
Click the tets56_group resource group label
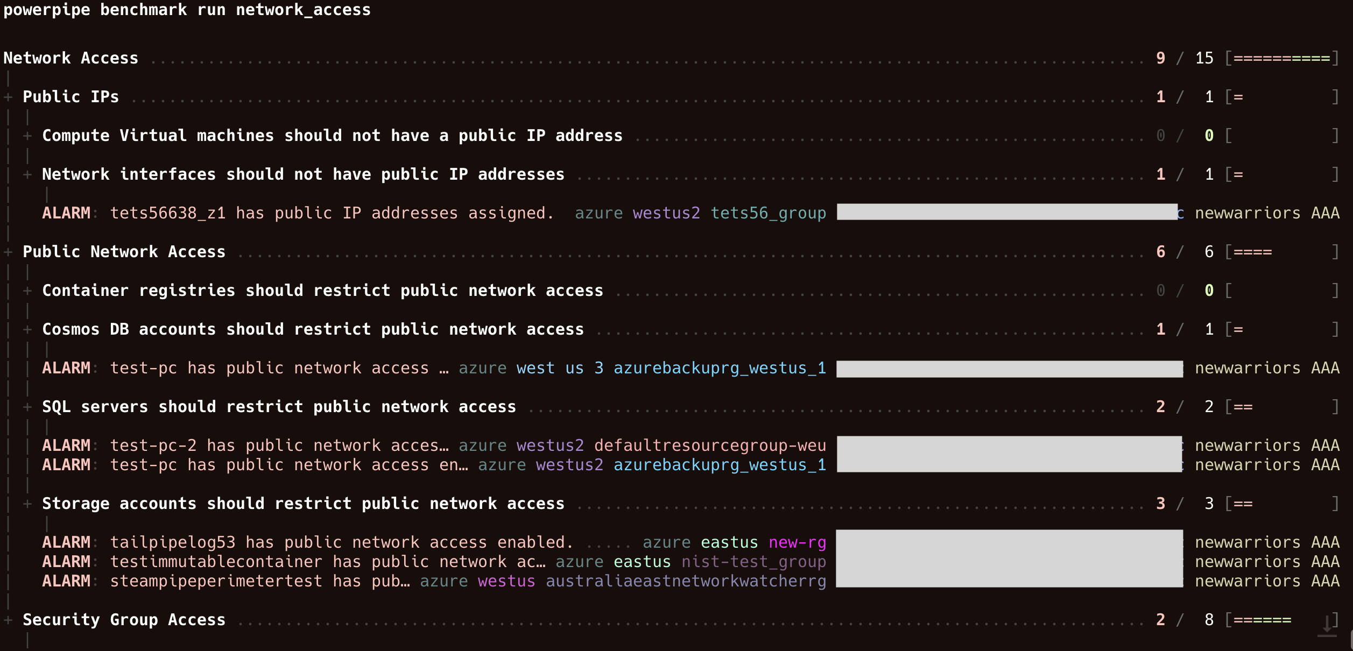[768, 213]
